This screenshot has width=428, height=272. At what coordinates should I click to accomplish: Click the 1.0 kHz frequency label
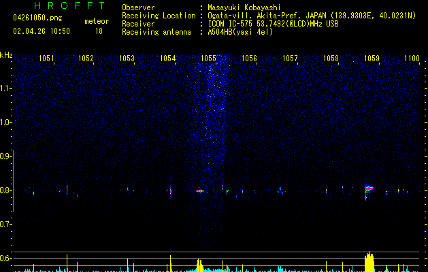pyautogui.click(x=5, y=122)
